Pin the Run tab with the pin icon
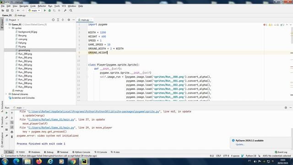293x165 pixels. (x=6, y=136)
